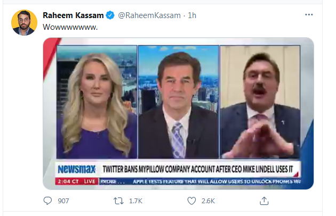This screenshot has height=216, width=336.
Task: Open Raheem Kassam's profile avatar
Action: coord(24,22)
